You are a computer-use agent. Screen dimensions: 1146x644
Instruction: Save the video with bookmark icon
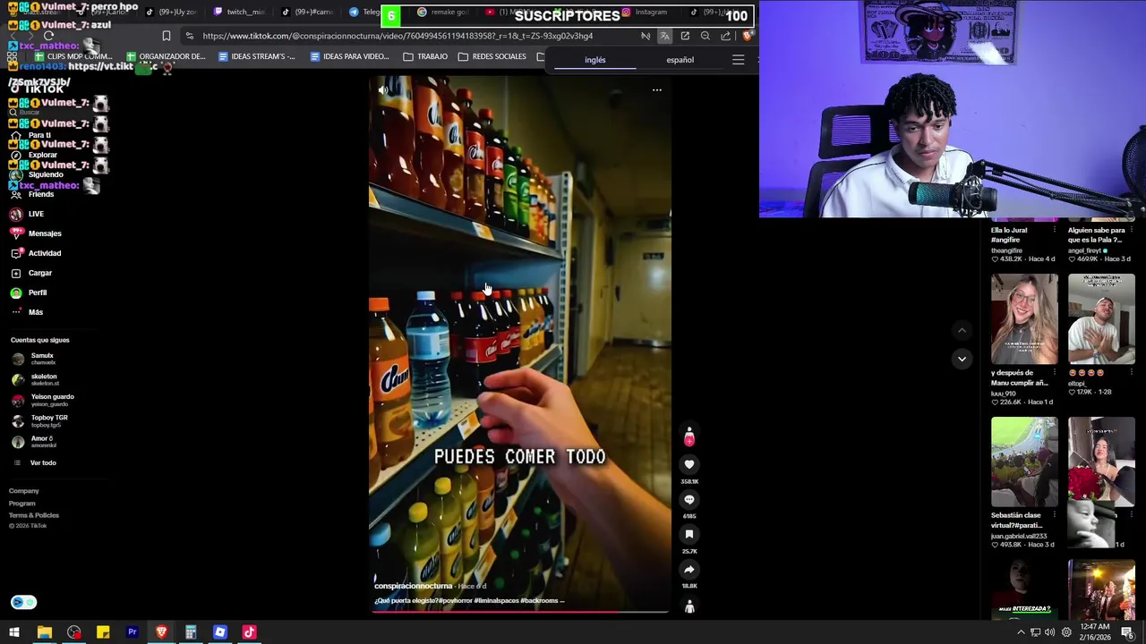tap(689, 534)
